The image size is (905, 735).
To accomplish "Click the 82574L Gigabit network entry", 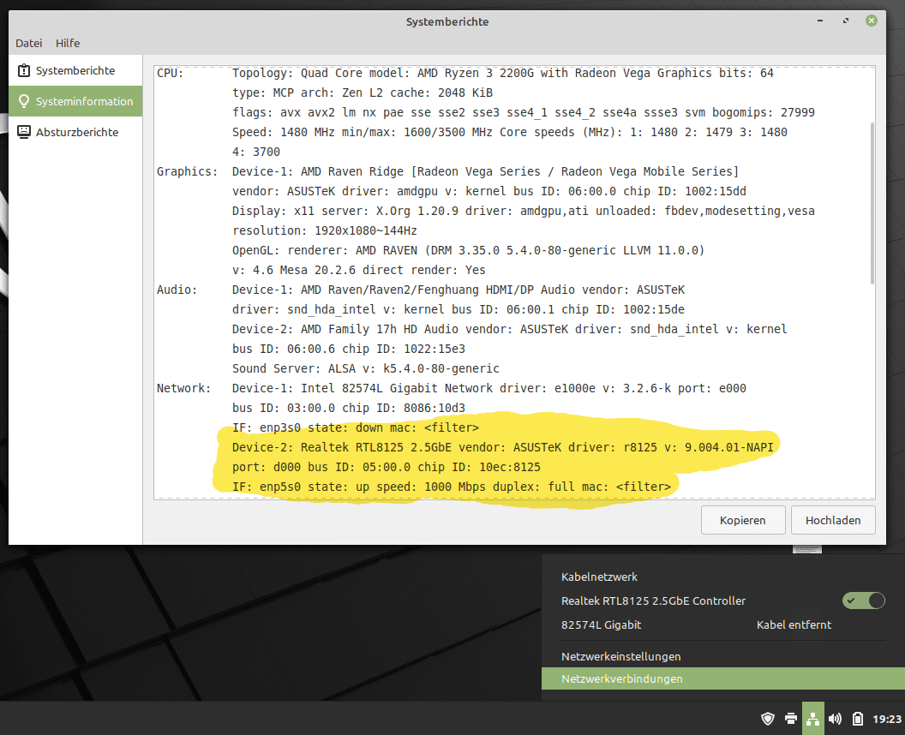I will tap(601, 624).
